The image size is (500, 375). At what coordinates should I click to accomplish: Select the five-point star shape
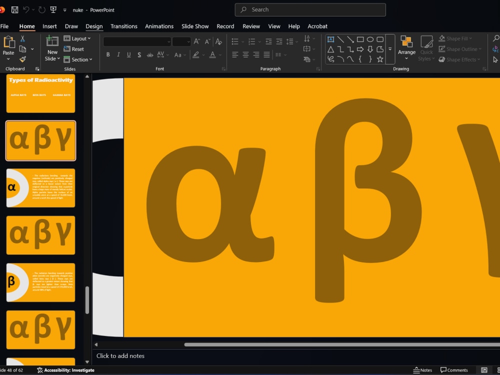tap(380, 59)
